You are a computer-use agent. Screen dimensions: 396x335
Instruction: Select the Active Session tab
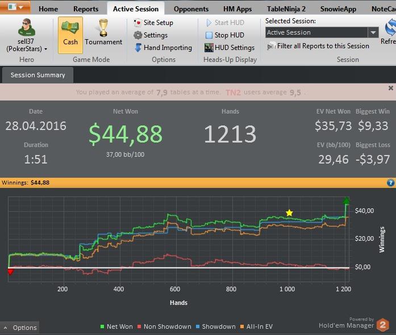click(x=136, y=9)
